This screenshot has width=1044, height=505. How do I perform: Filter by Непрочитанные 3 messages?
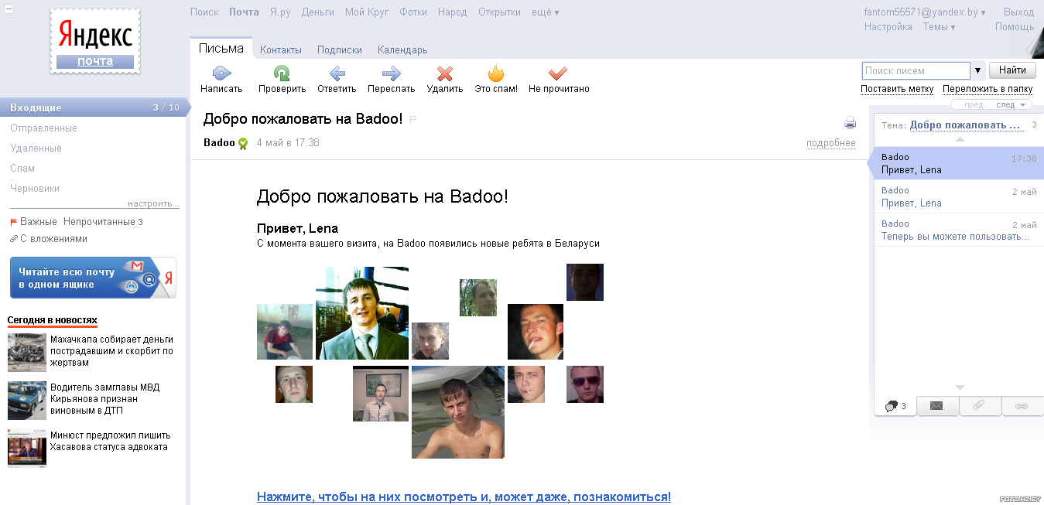click(x=103, y=222)
